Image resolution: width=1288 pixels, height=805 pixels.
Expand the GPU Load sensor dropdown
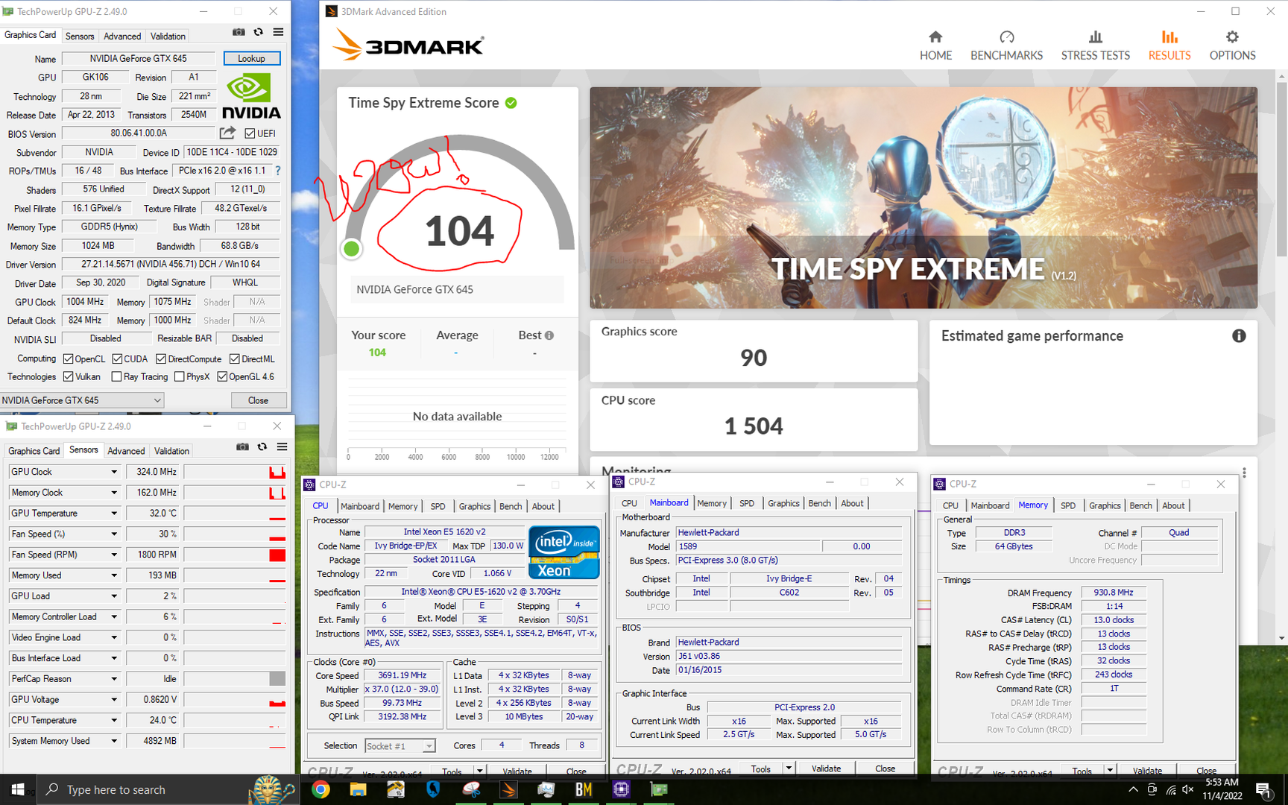coord(114,596)
